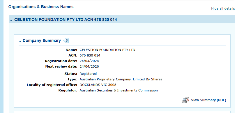The height and width of the screenshot is (113, 237).
Task: Open the View Summary (PDF) link
Action: pos(208,100)
